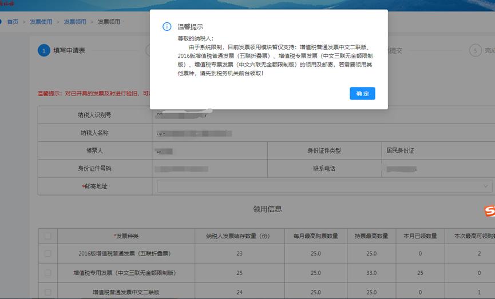Click the 持票最高数量 column header
Screen dimensions: 495x299
(371, 236)
